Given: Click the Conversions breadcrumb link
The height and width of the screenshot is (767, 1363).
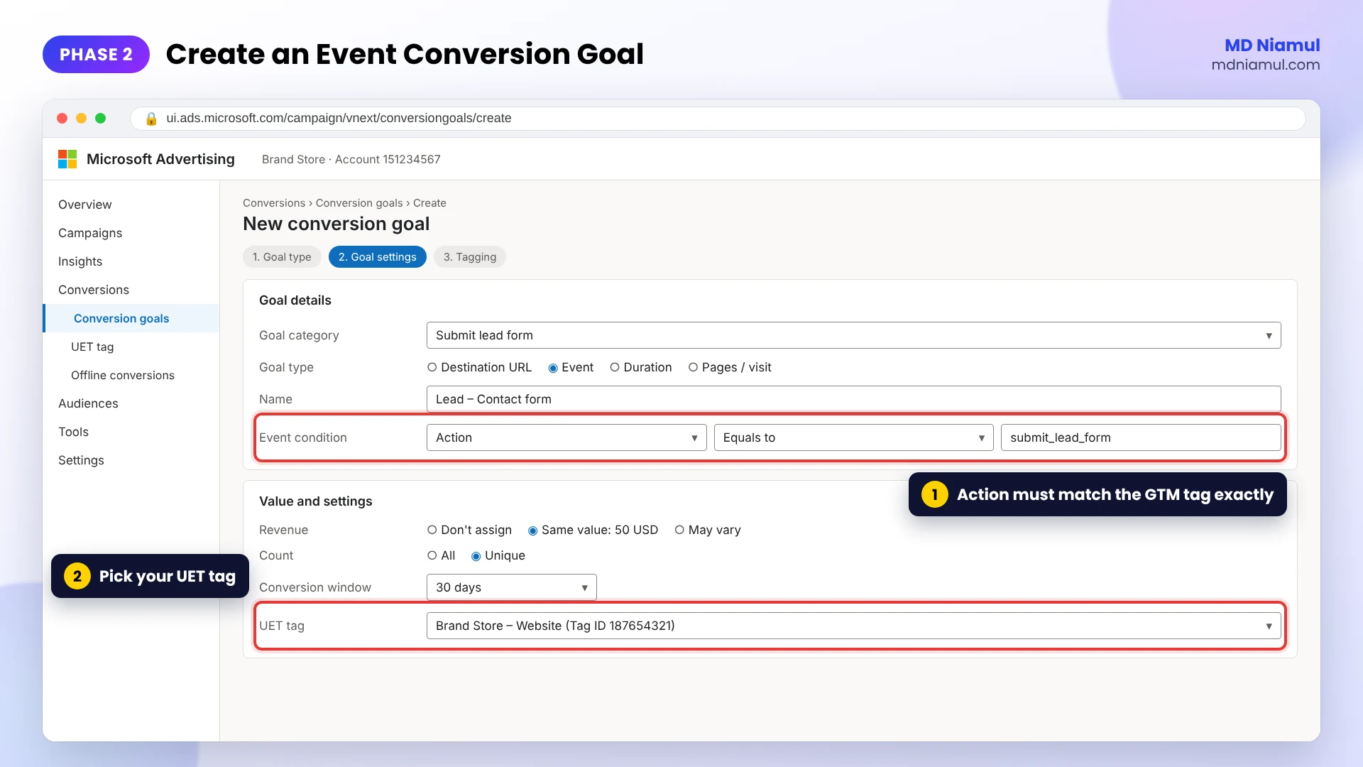Looking at the screenshot, I should [274, 203].
